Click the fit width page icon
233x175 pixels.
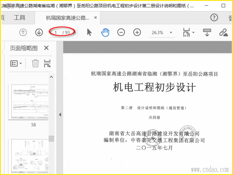pyautogui.click(x=186, y=32)
